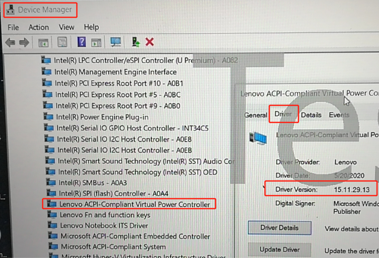Click the Driver Provider label
379x258 pixels.
[298, 162]
